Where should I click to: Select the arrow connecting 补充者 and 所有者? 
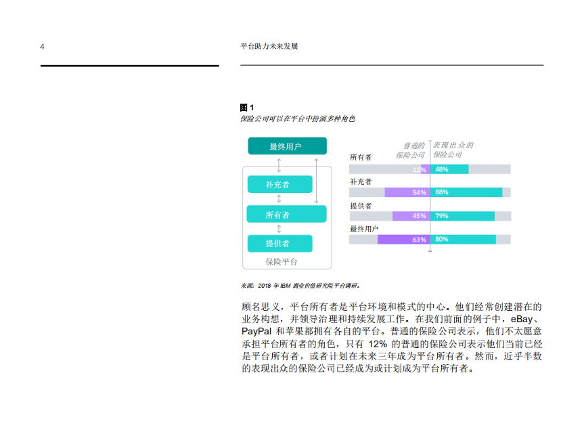pos(278,199)
